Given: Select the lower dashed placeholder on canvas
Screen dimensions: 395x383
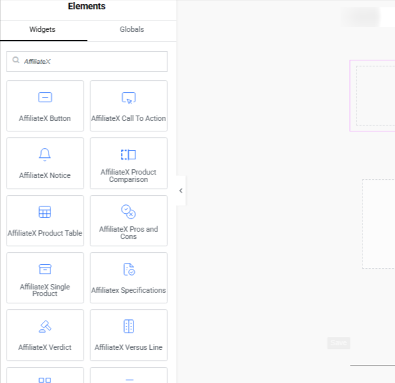Looking at the screenshot, I should (x=378, y=224).
